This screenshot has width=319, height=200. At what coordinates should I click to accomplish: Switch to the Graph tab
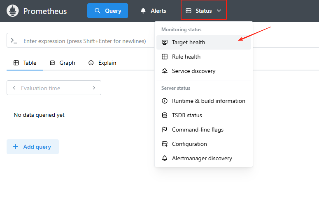63,63
